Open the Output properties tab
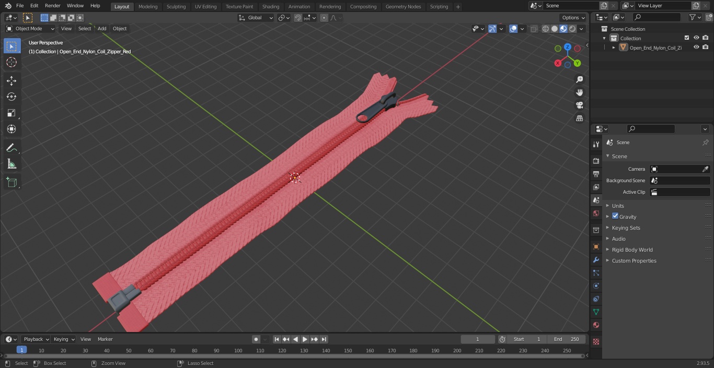 (596, 174)
